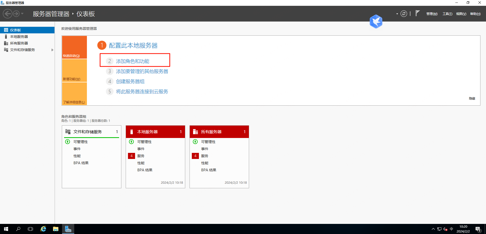The width and height of the screenshot is (486, 234).
Task: Click the red services alert badge under 本地服务器
Action: [x=131, y=156]
